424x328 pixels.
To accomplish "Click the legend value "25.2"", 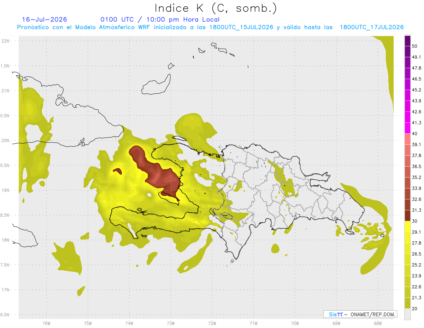I will 417,265.
